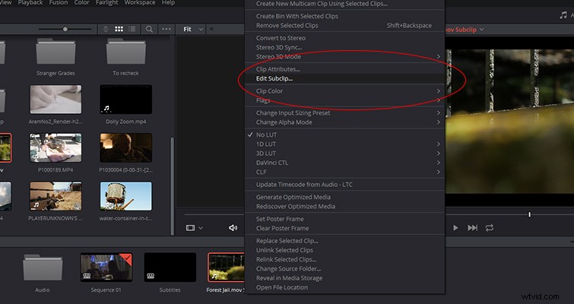The height and width of the screenshot is (304, 574).
Task: Choose Reveal in Media Storage
Action: [345, 278]
